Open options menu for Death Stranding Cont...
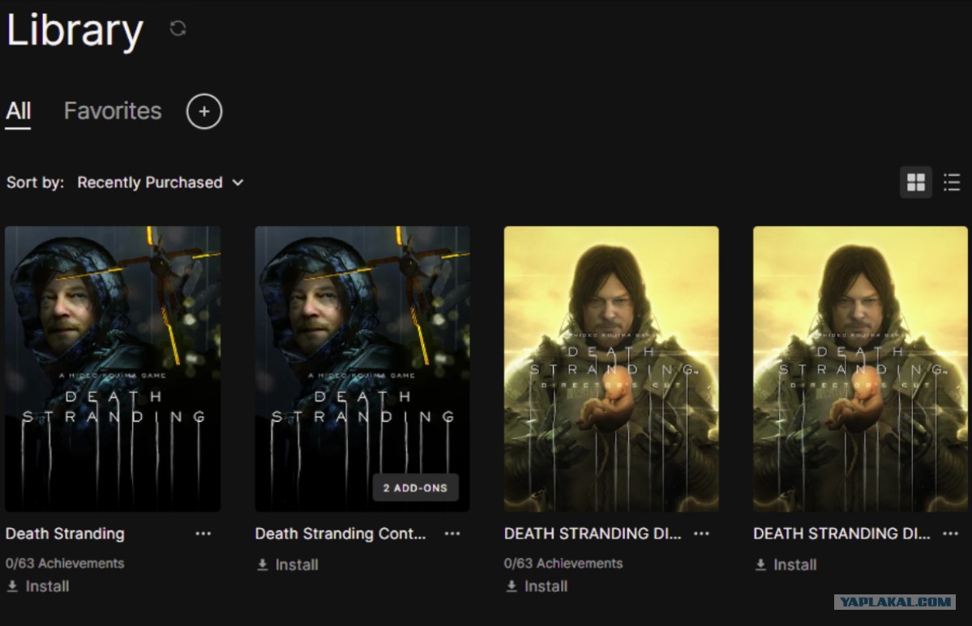The height and width of the screenshot is (626, 972). pyautogui.click(x=452, y=534)
